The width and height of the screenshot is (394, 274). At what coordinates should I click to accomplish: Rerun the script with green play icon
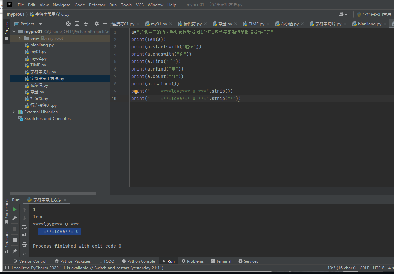coord(15,209)
